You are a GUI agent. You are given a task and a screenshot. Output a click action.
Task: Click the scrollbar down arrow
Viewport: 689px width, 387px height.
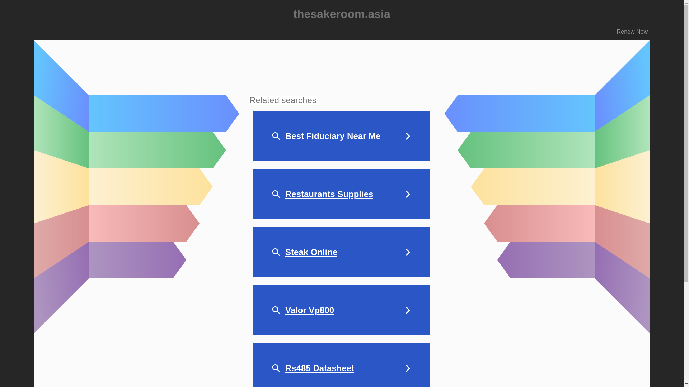[686, 384]
